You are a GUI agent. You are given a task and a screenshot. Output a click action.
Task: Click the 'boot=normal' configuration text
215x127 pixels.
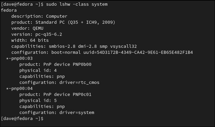[x=66, y=52]
